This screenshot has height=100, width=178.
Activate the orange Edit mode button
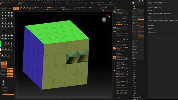click(x=15, y=8)
